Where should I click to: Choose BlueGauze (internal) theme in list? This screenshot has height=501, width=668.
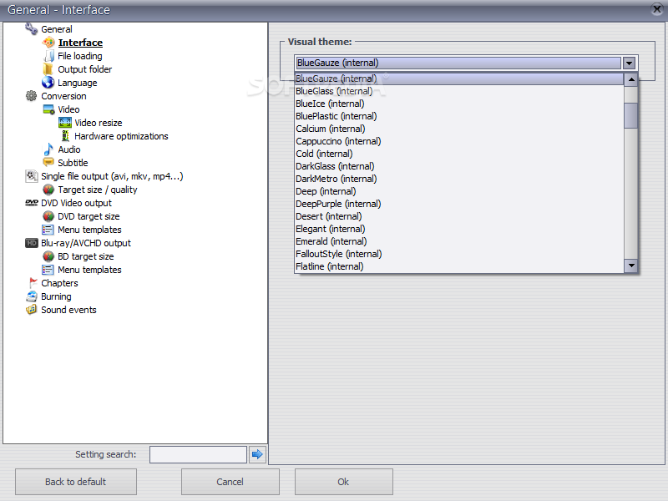tap(459, 78)
